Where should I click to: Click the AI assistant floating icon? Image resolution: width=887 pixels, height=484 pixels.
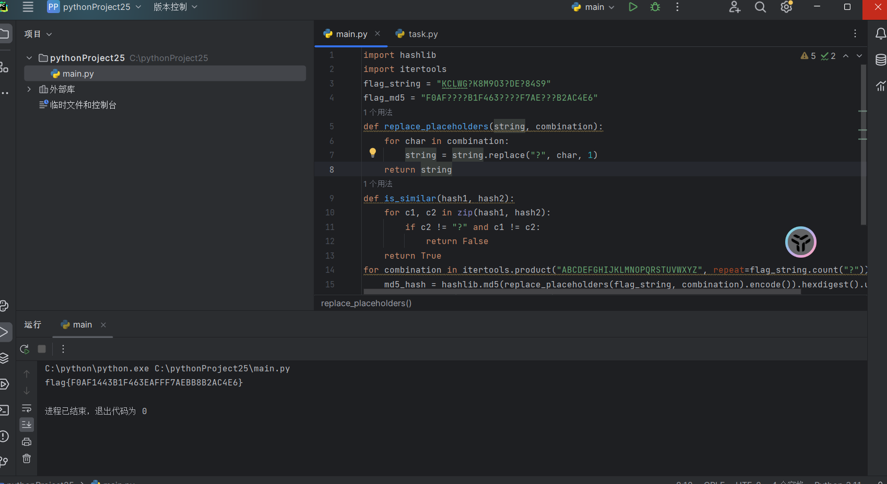[x=800, y=242]
